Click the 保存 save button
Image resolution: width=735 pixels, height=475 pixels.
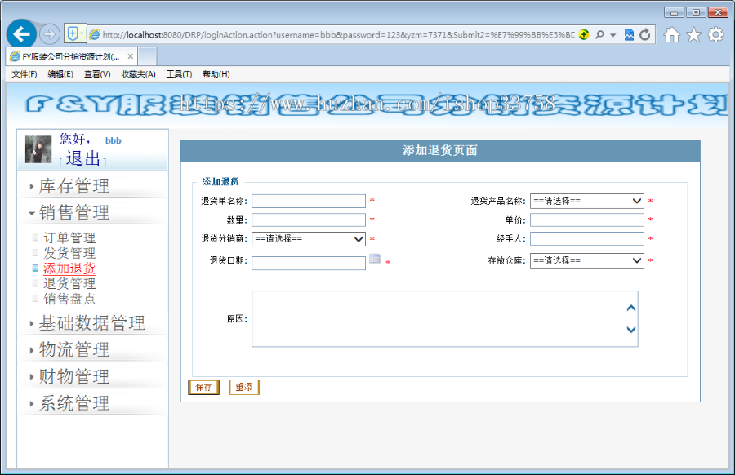point(203,387)
